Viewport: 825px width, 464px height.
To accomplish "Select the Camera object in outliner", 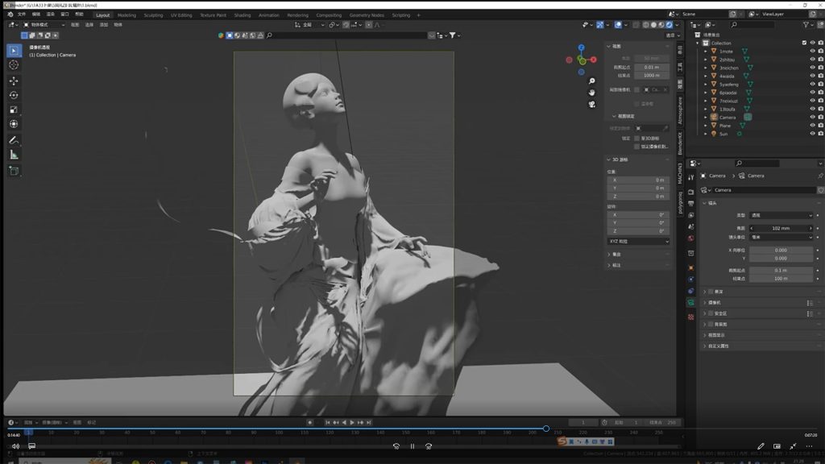I will click(728, 117).
